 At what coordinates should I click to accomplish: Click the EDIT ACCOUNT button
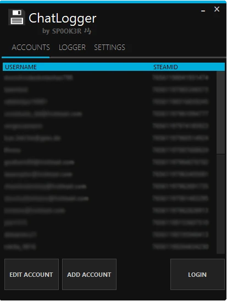pos(31,274)
